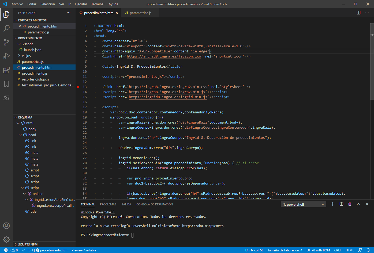Open the Source Control view
Screen dimensions: 374x253
(x=6, y=42)
